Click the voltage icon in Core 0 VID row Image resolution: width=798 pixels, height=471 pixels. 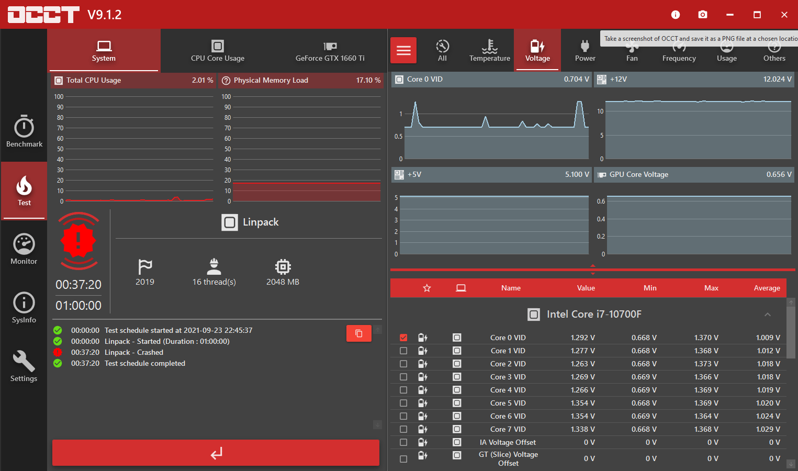[x=423, y=338]
